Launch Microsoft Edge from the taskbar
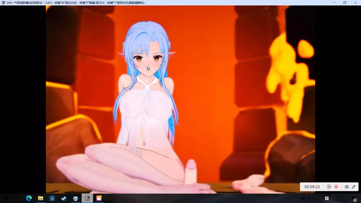The width and height of the screenshot is (361, 203). (x=29, y=198)
